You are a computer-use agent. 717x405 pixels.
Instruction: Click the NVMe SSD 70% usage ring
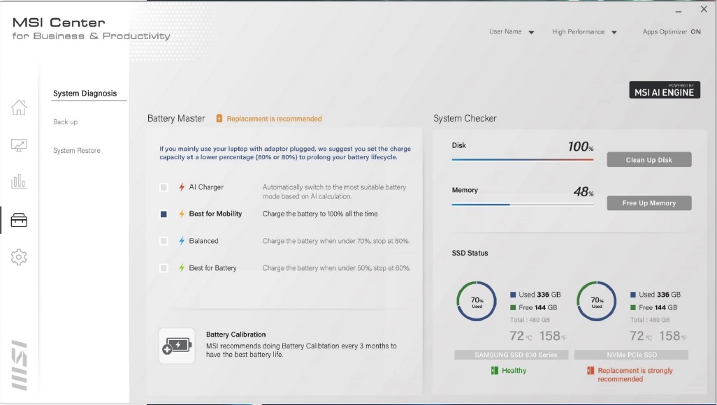tap(596, 301)
